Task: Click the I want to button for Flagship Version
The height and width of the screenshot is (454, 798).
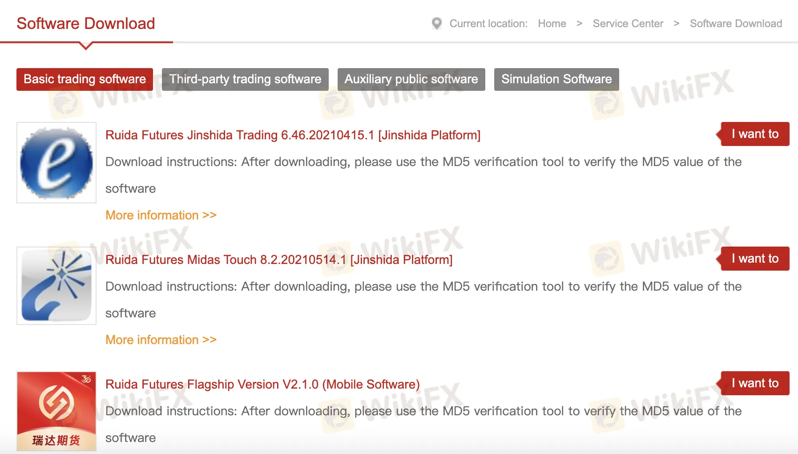Action: pyautogui.click(x=755, y=383)
